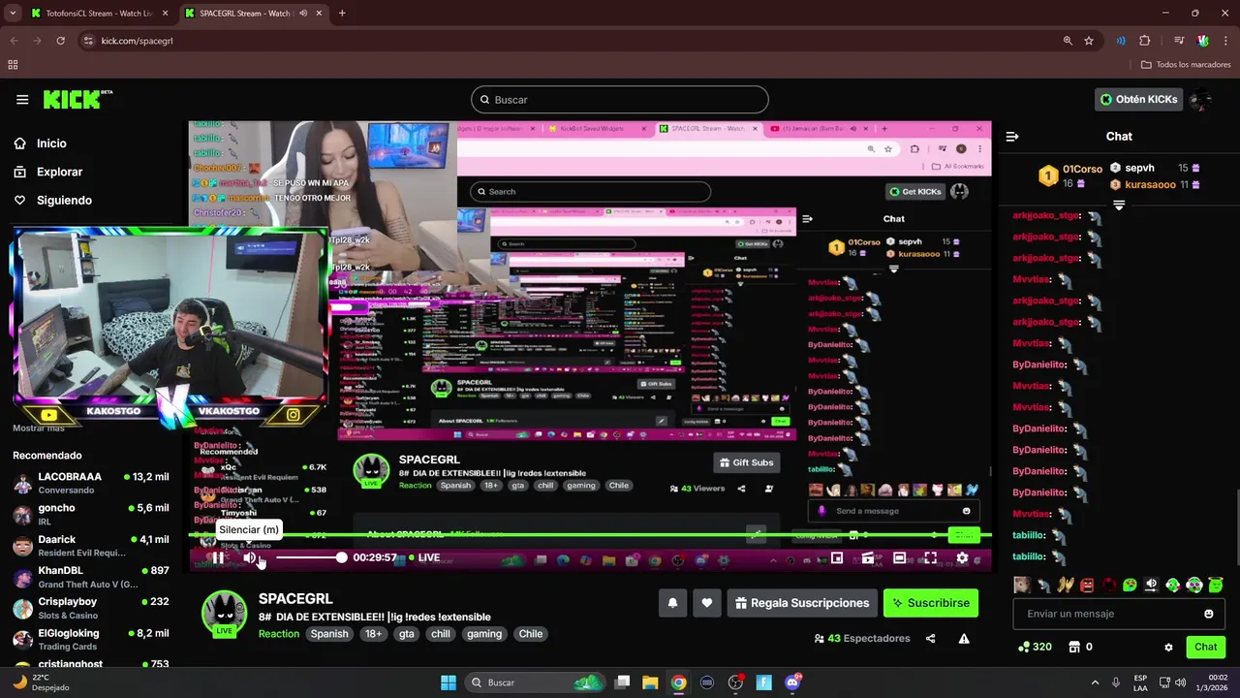Follow SPACEGRL with the heart button
The width and height of the screenshot is (1240, 698).
click(707, 603)
